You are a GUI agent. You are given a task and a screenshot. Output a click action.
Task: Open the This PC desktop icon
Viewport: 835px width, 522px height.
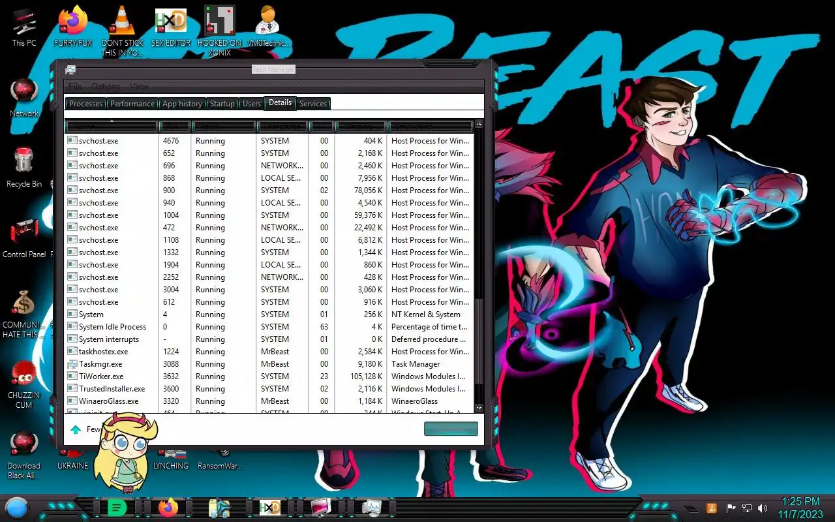24,27
